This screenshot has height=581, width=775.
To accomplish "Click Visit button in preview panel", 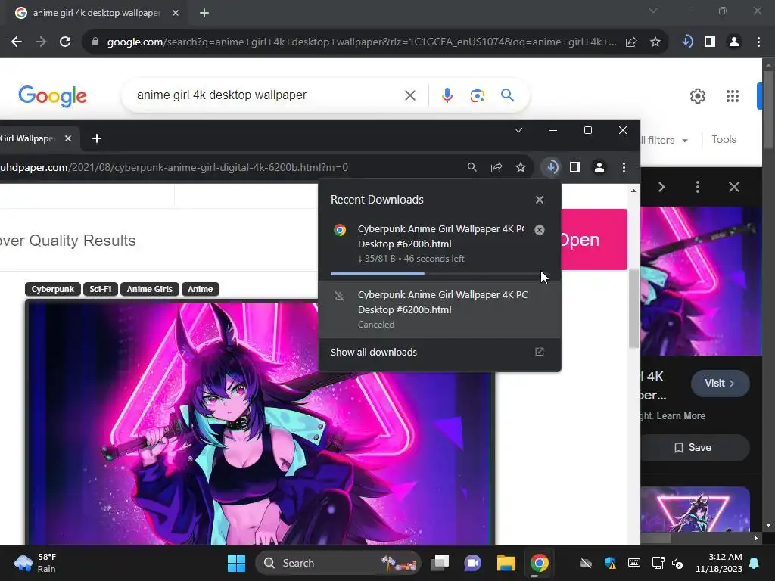I will click(720, 384).
